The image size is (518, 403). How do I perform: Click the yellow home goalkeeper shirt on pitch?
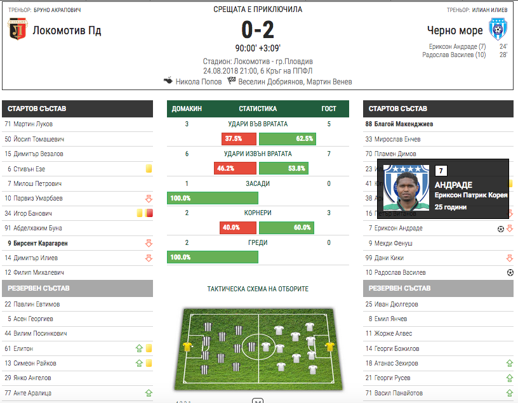[187, 347]
